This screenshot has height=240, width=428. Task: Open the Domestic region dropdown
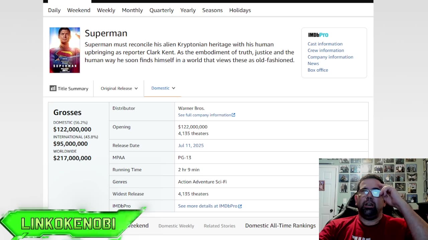[163, 88]
